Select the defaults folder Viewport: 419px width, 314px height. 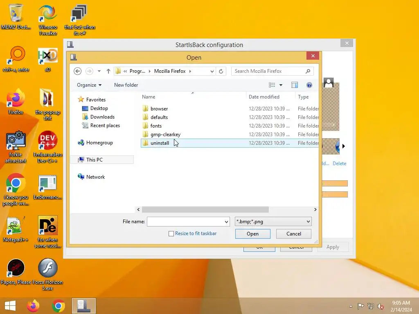(230, 117)
